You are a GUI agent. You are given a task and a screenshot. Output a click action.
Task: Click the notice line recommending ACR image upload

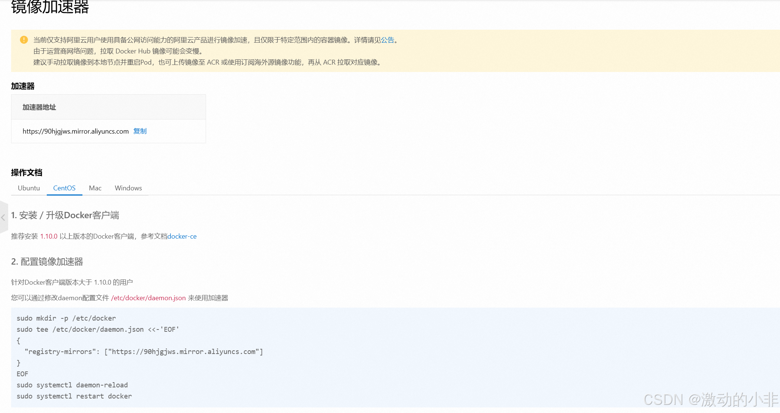208,62
